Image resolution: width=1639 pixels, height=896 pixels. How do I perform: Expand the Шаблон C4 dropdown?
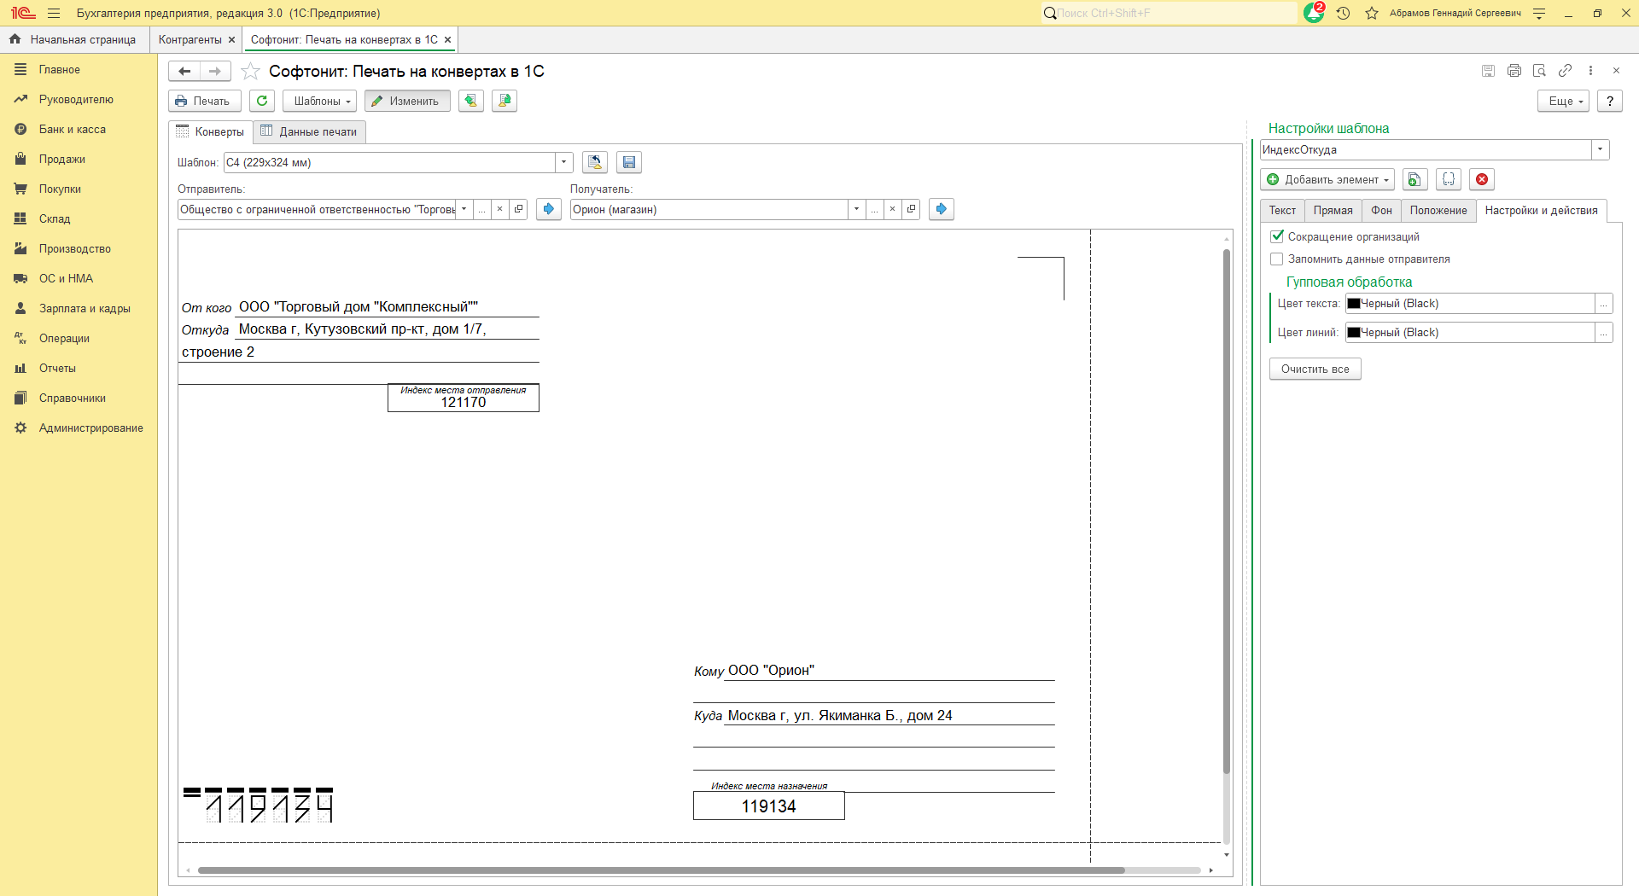(563, 162)
